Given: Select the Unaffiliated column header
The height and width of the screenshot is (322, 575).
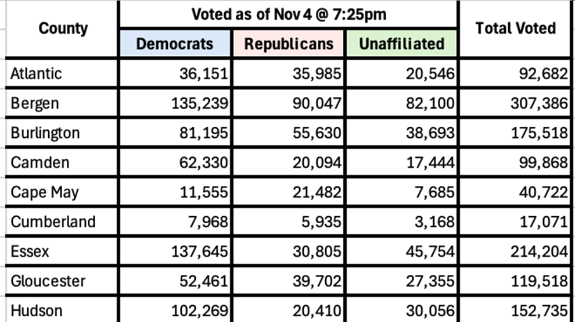Looking at the screenshot, I should pyautogui.click(x=401, y=44).
